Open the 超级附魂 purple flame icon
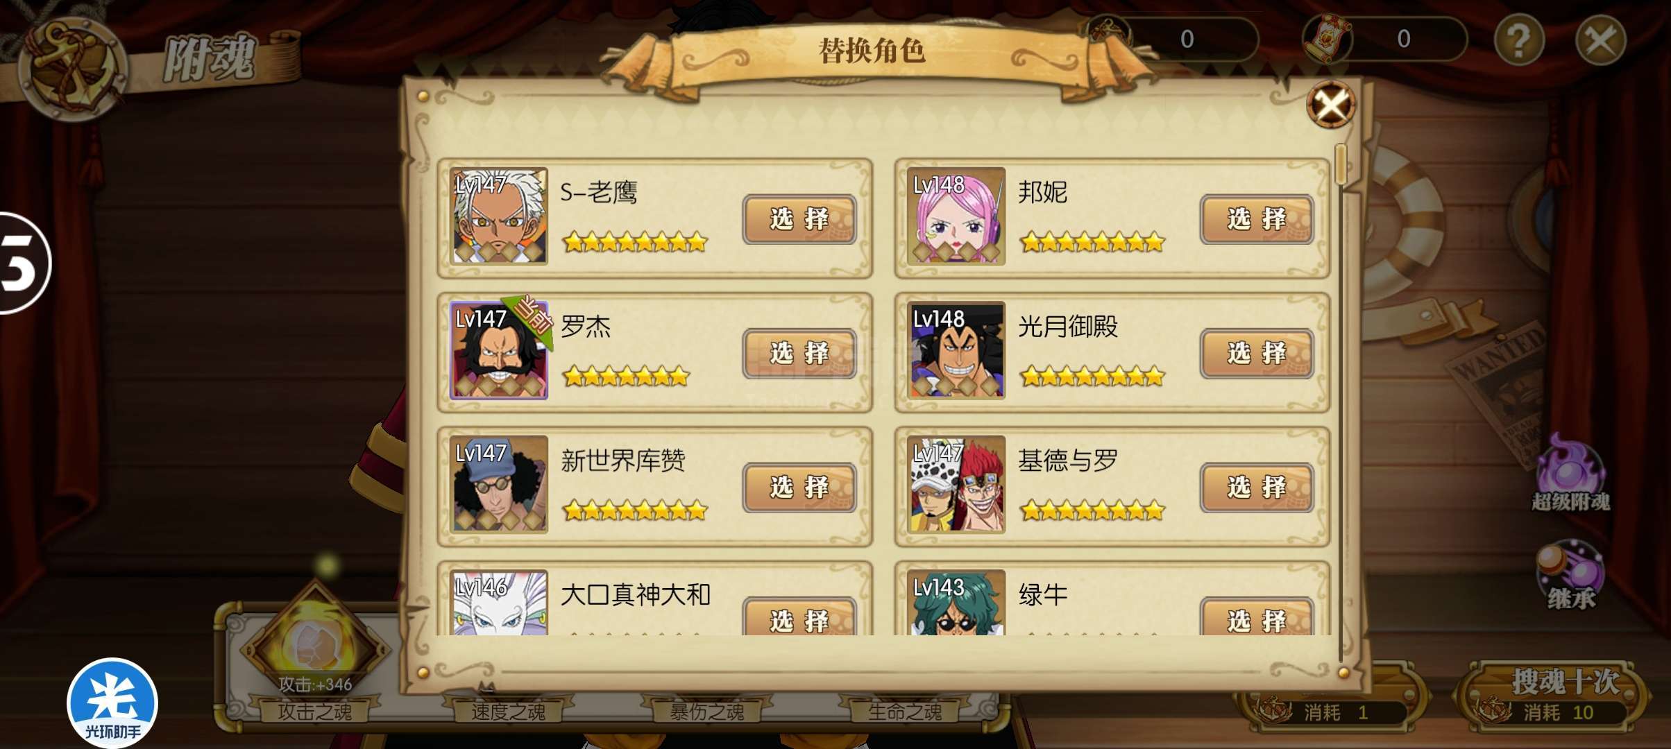The height and width of the screenshot is (749, 1671). click(1570, 472)
